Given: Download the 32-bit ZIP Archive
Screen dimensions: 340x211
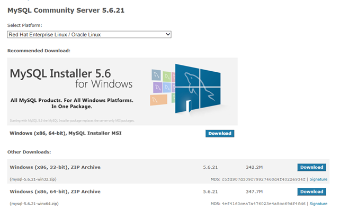Looking at the screenshot, I should (311, 167).
